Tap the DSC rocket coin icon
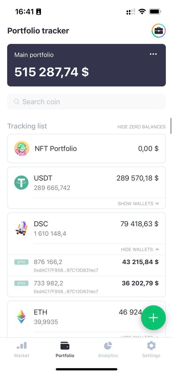This screenshot has width=173, height=374. [21, 228]
